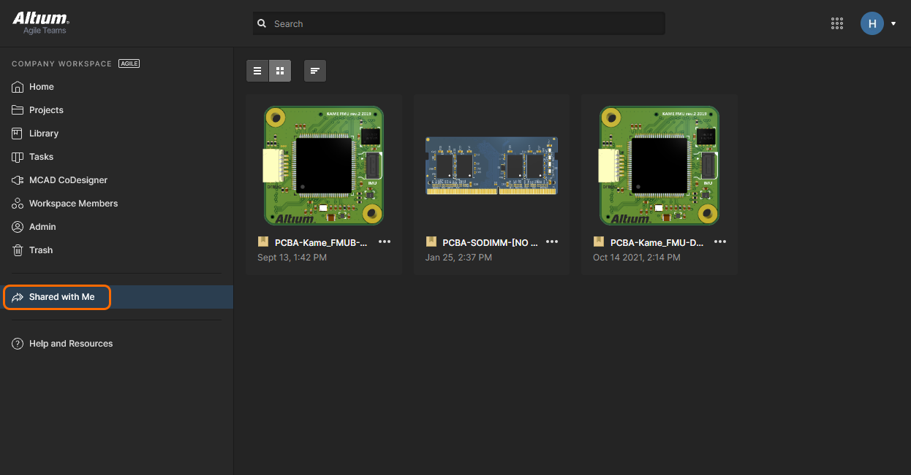
Task: Open more options for PCBA-SODIMM project
Action: (x=552, y=242)
